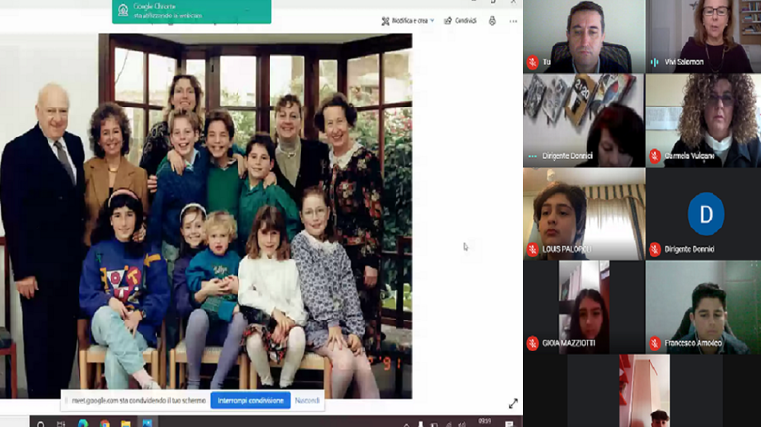Click the Chrome webcam usage notification
Viewport: 761px width, 427px height.
pos(192,12)
